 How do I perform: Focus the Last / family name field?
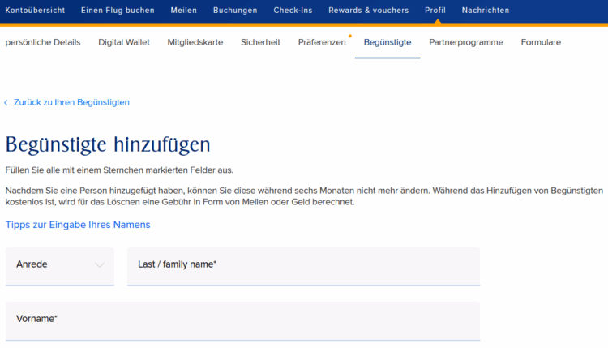coord(304,266)
